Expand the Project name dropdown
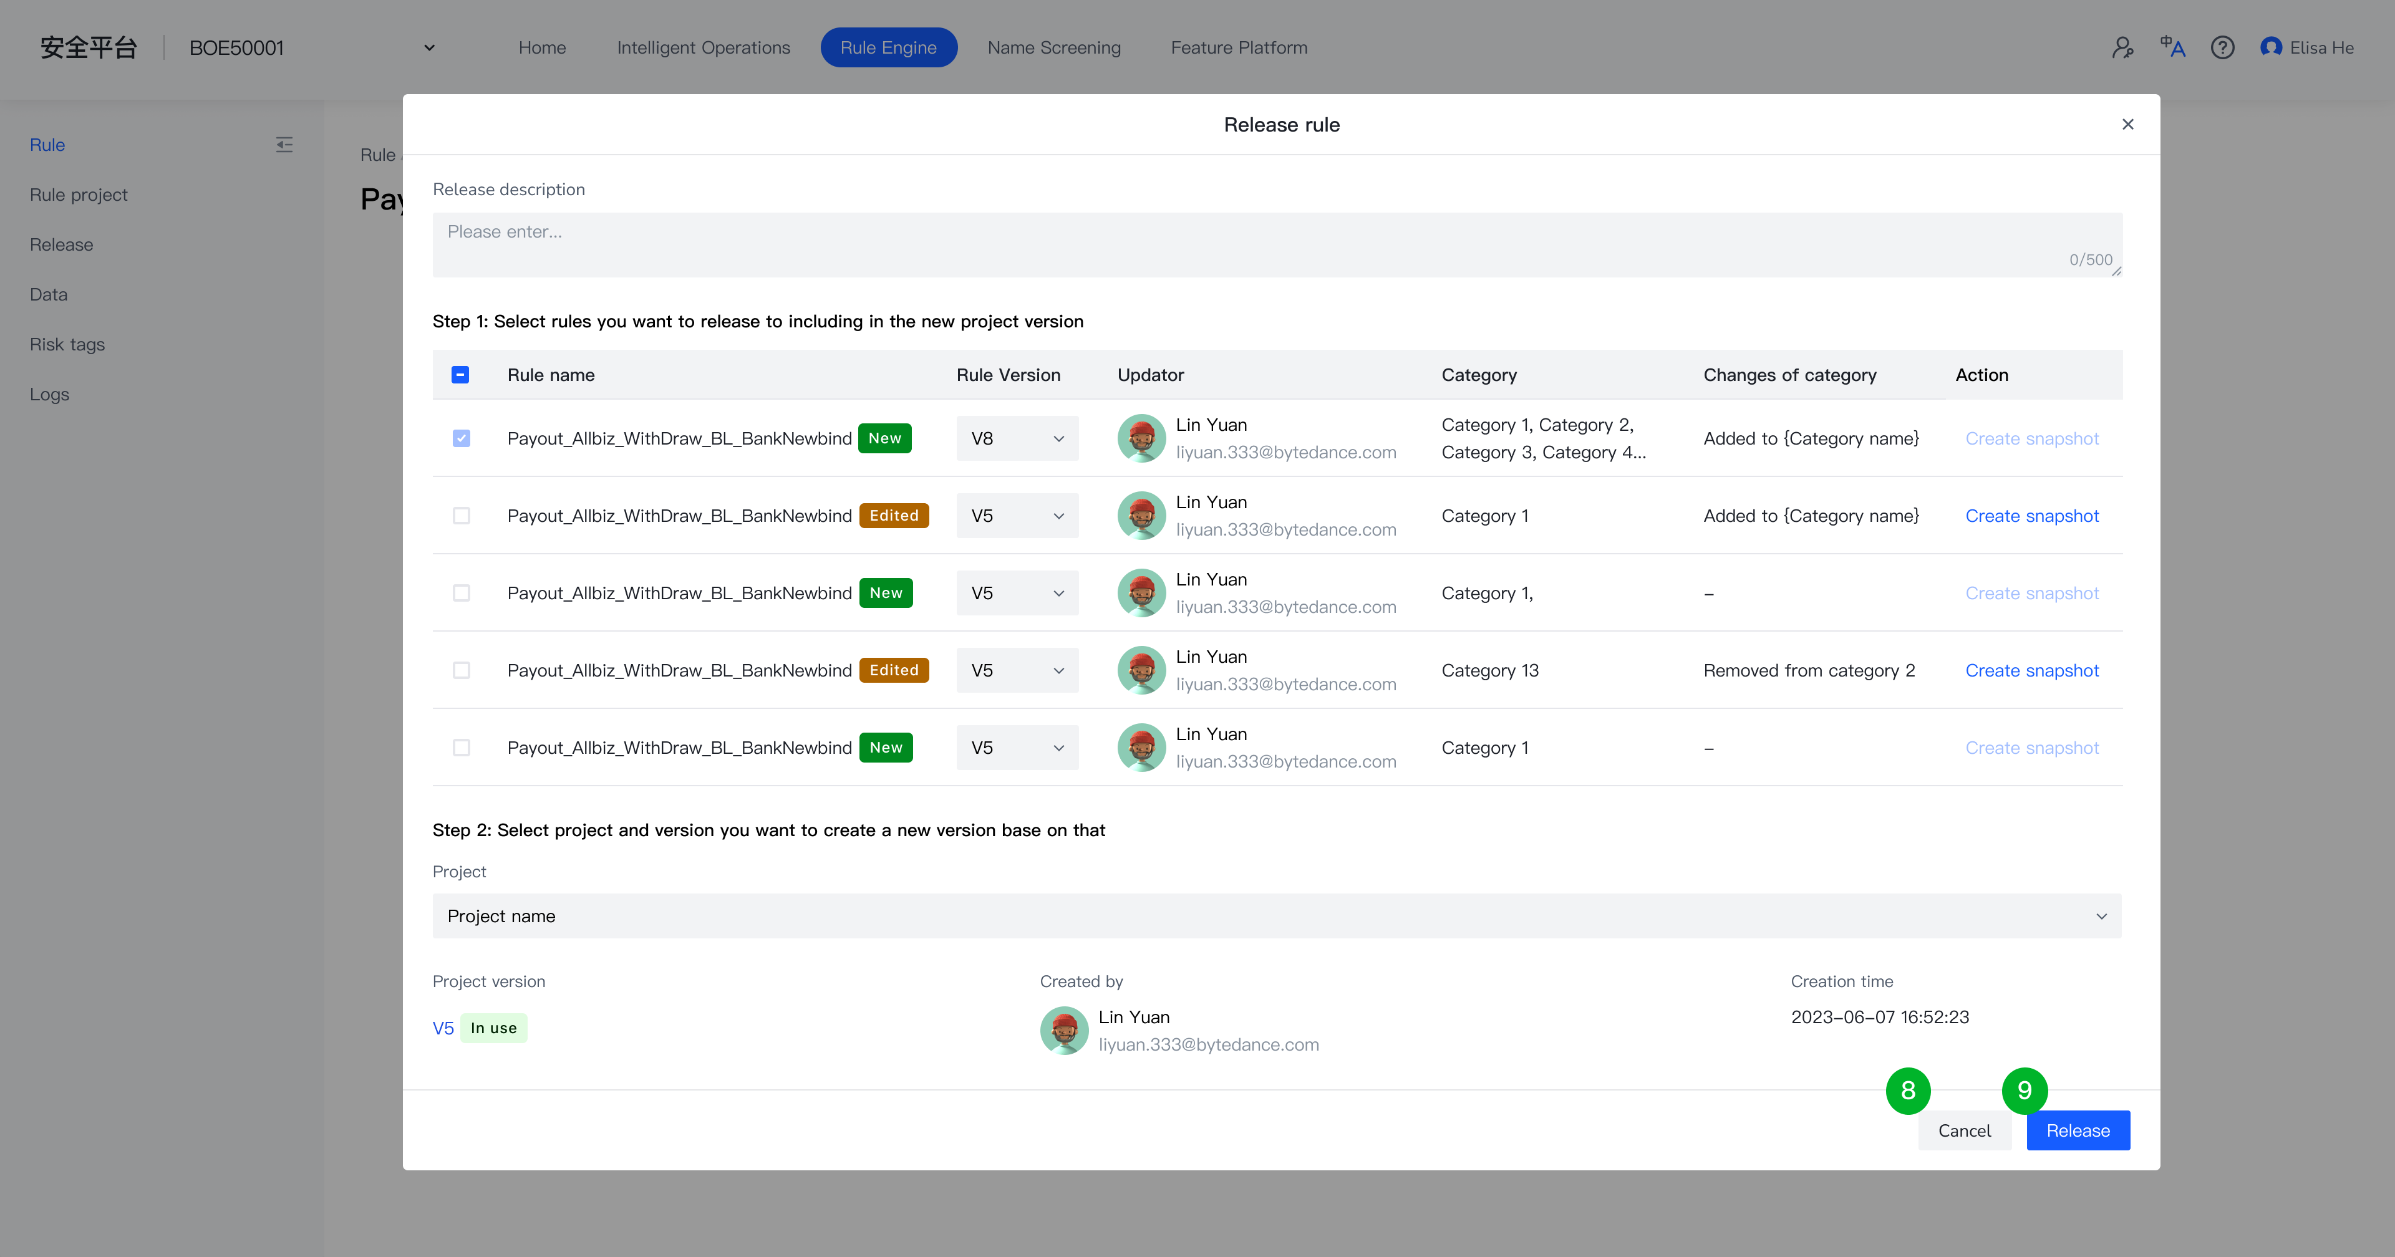 pos(1277,916)
